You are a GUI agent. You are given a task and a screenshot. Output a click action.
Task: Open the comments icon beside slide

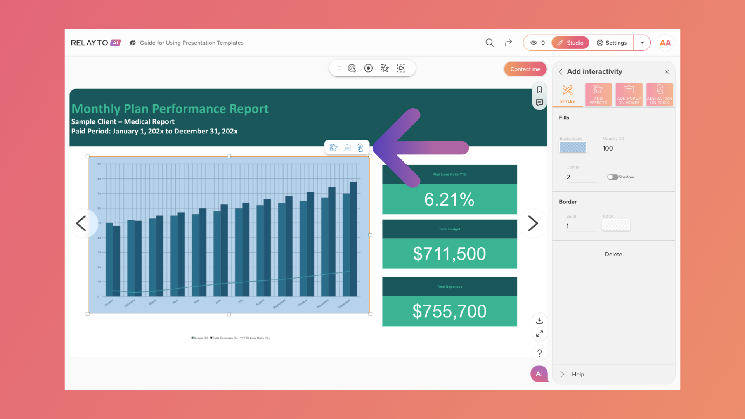(539, 102)
